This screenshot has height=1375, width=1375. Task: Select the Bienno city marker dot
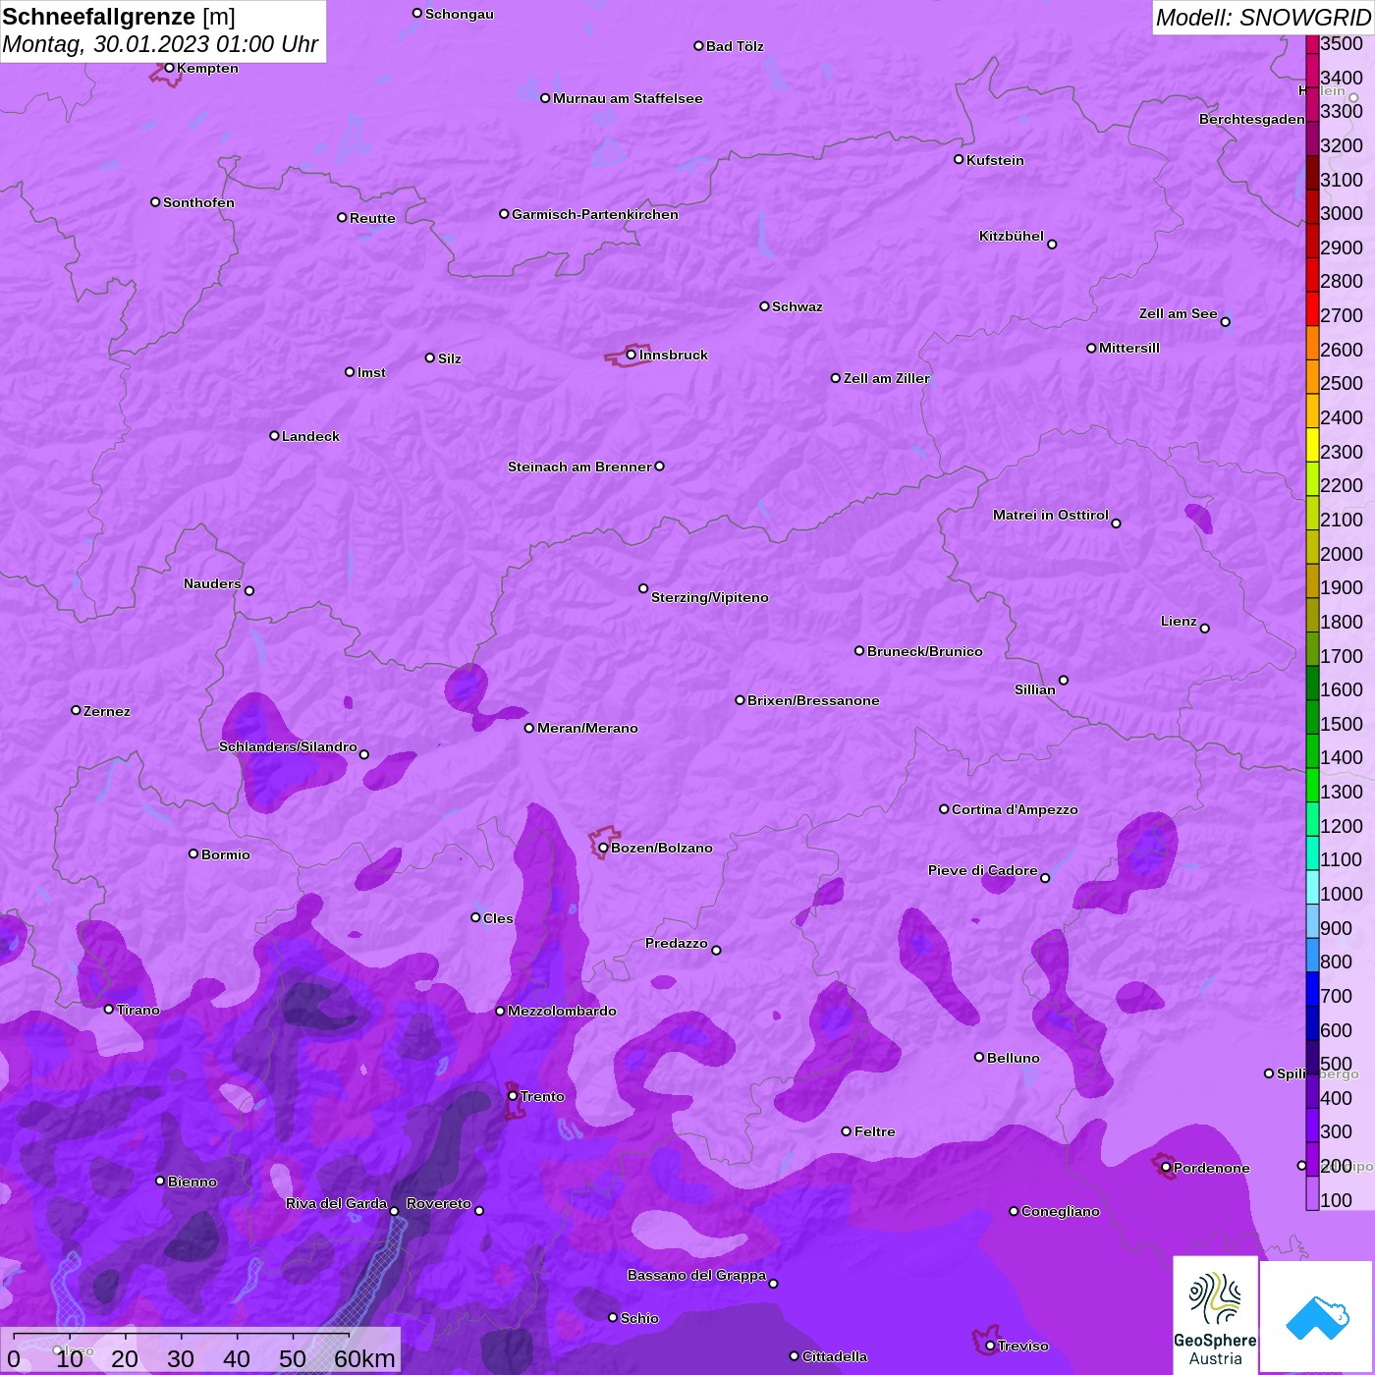[x=160, y=1181]
